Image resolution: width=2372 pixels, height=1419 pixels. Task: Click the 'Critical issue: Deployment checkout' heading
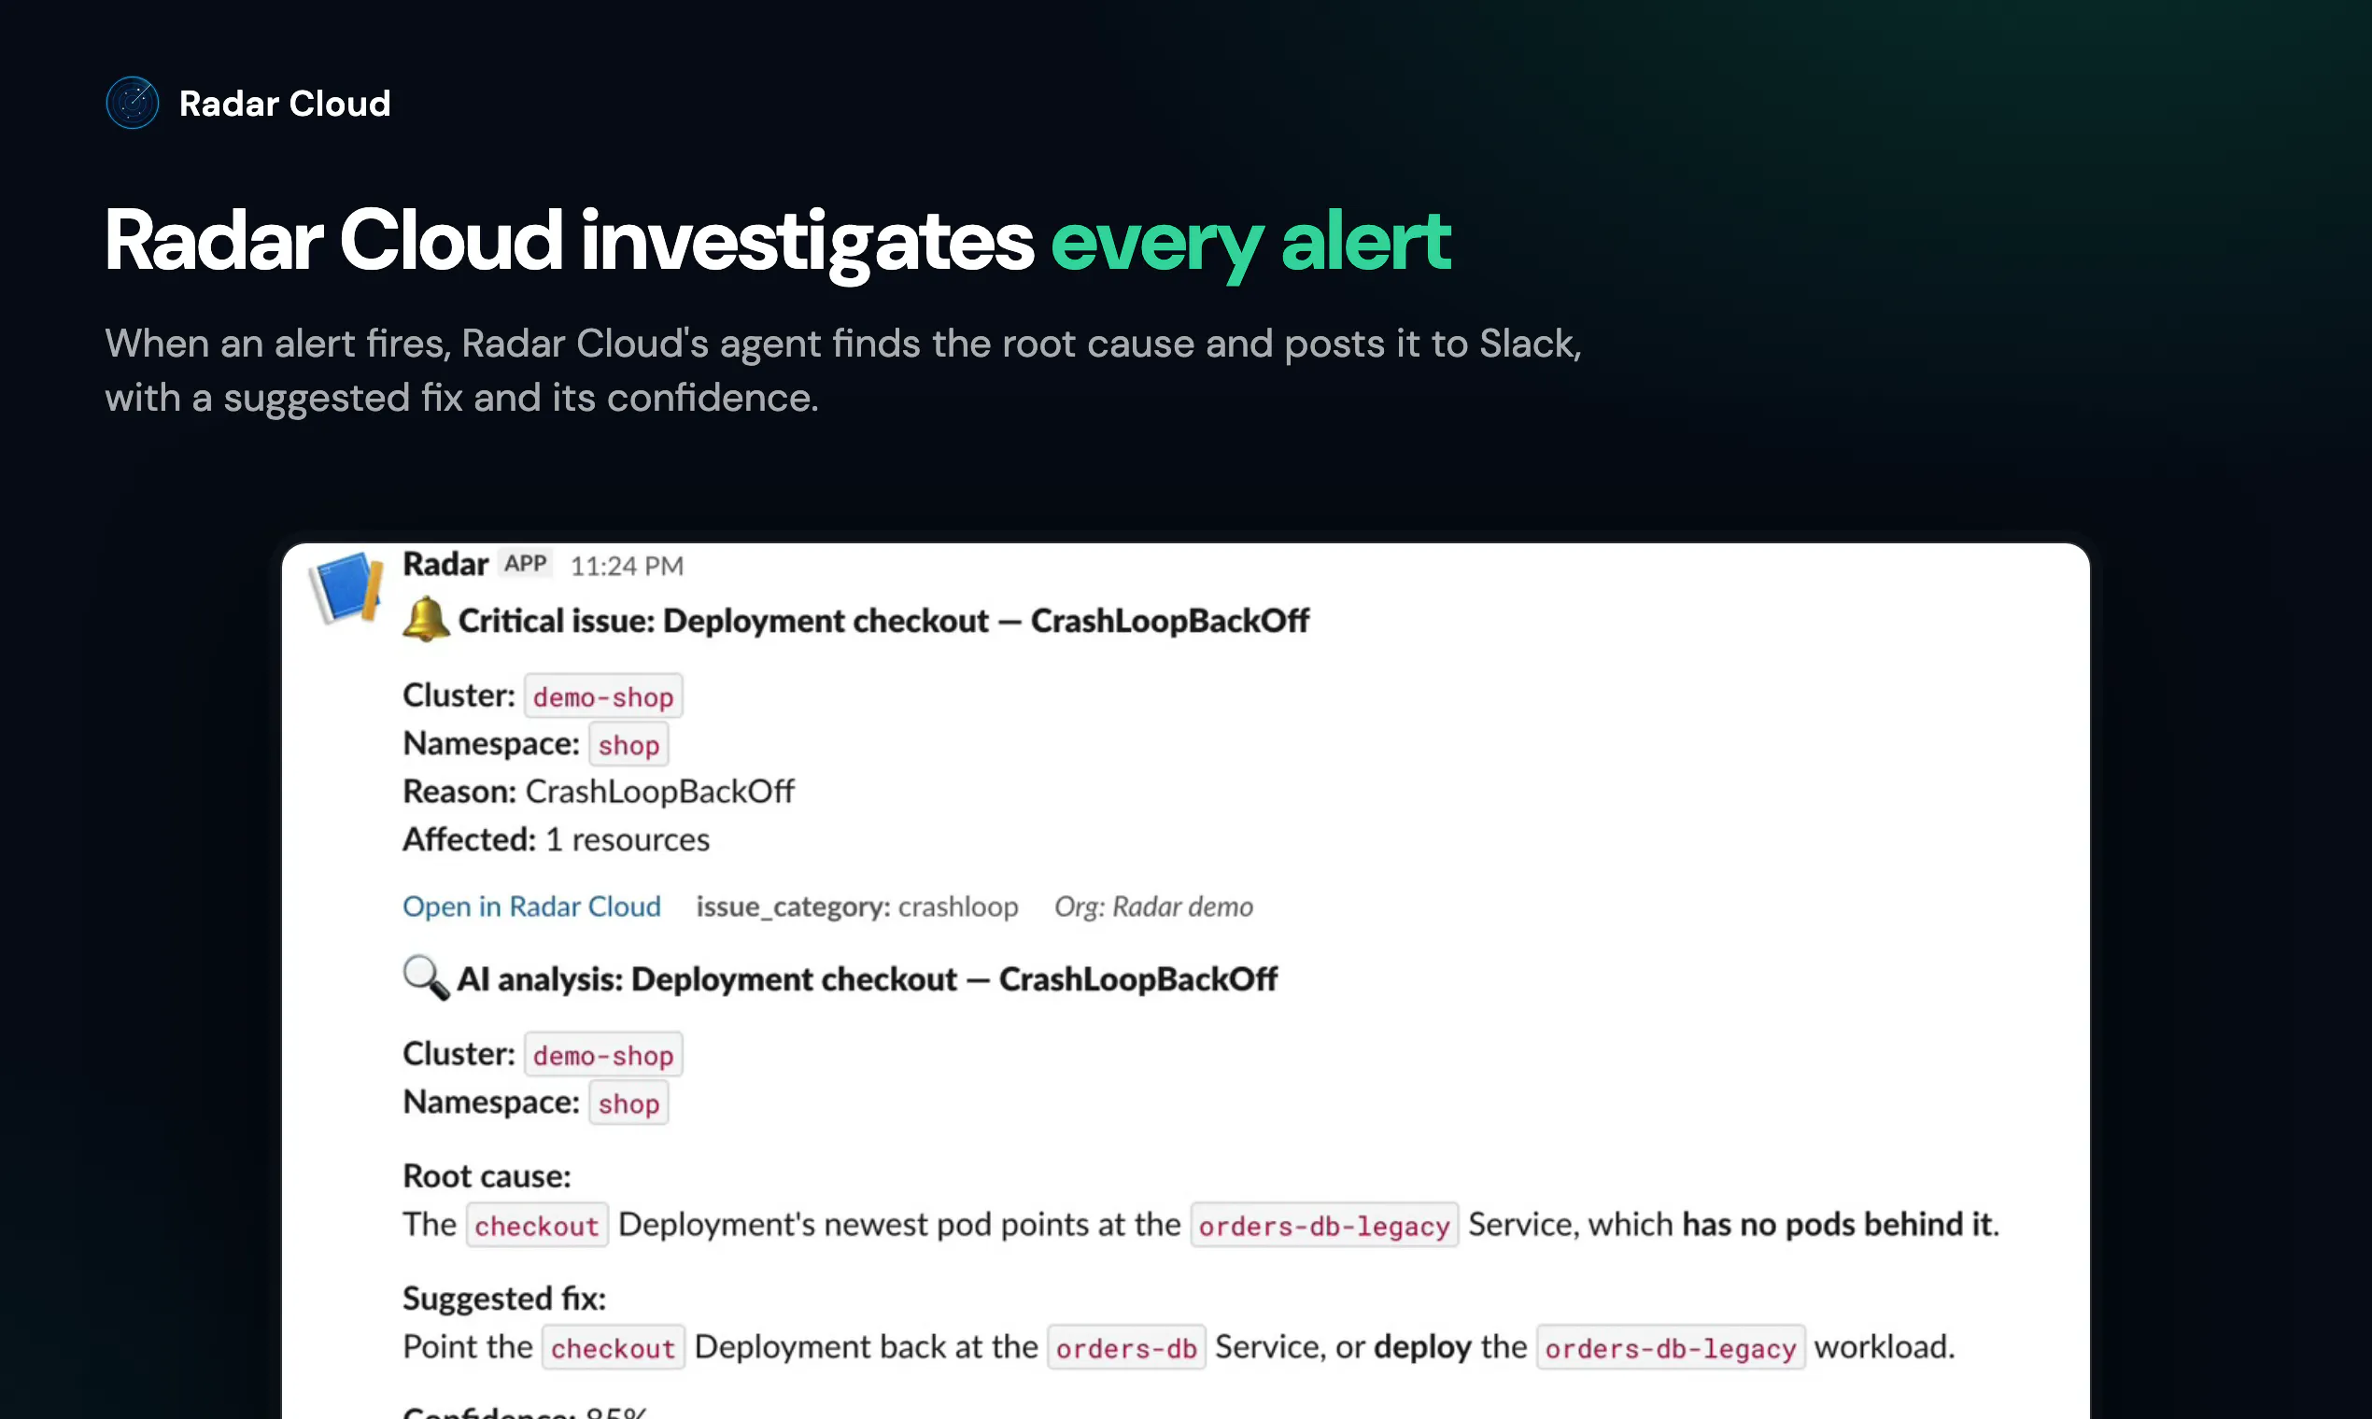pos(883,620)
